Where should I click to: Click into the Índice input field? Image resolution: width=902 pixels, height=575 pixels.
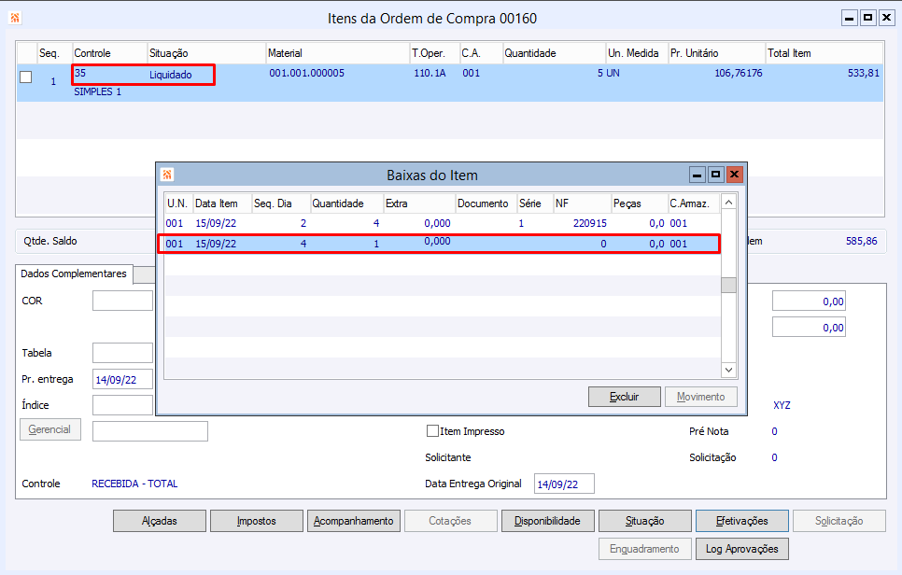pyautogui.click(x=122, y=405)
